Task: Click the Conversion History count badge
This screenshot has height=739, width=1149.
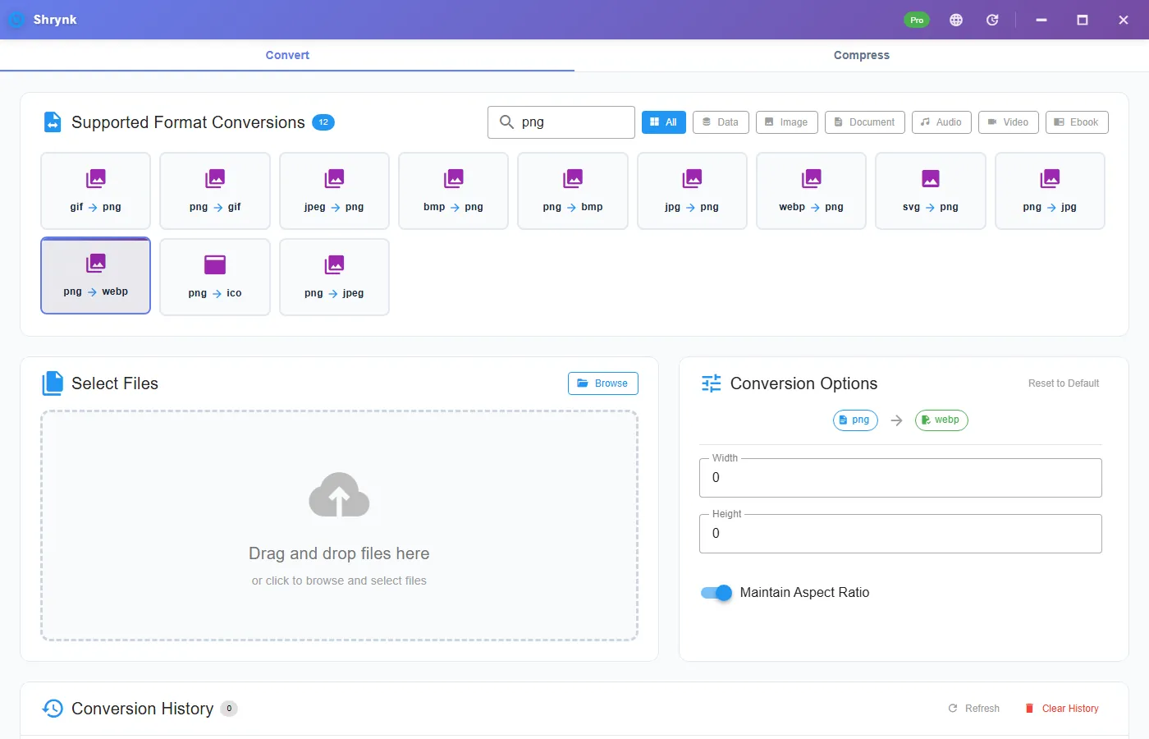Action: coord(229,709)
